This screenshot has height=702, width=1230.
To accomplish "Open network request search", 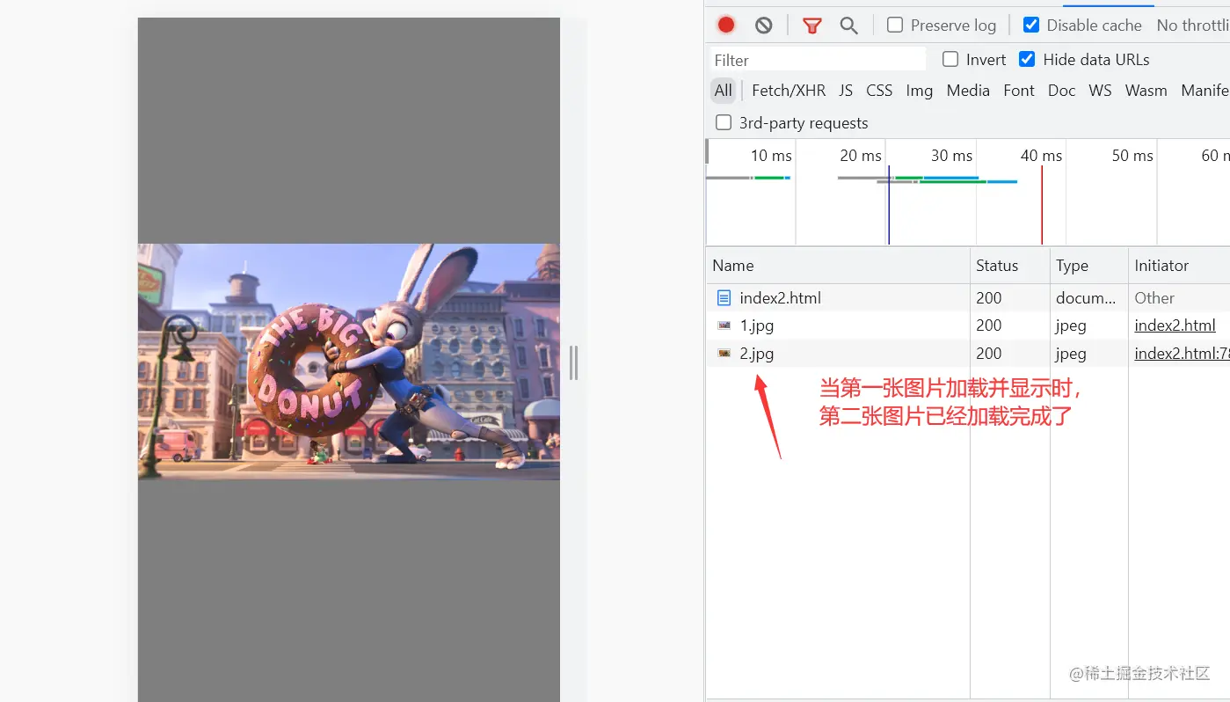I will [848, 25].
